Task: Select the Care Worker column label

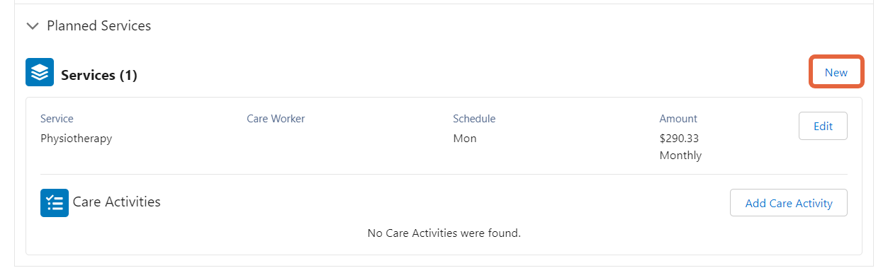Action: (276, 119)
